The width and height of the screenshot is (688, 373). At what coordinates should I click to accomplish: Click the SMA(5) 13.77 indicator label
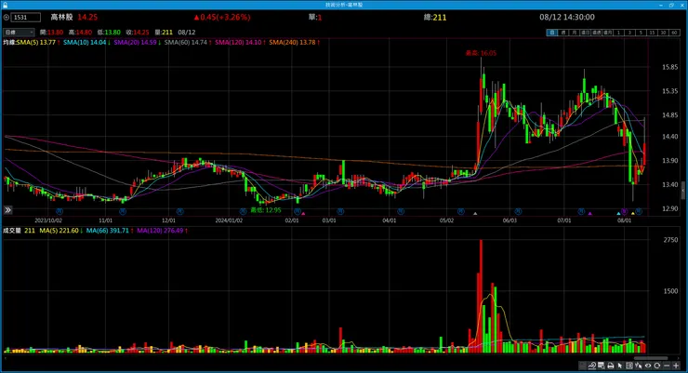[38, 43]
